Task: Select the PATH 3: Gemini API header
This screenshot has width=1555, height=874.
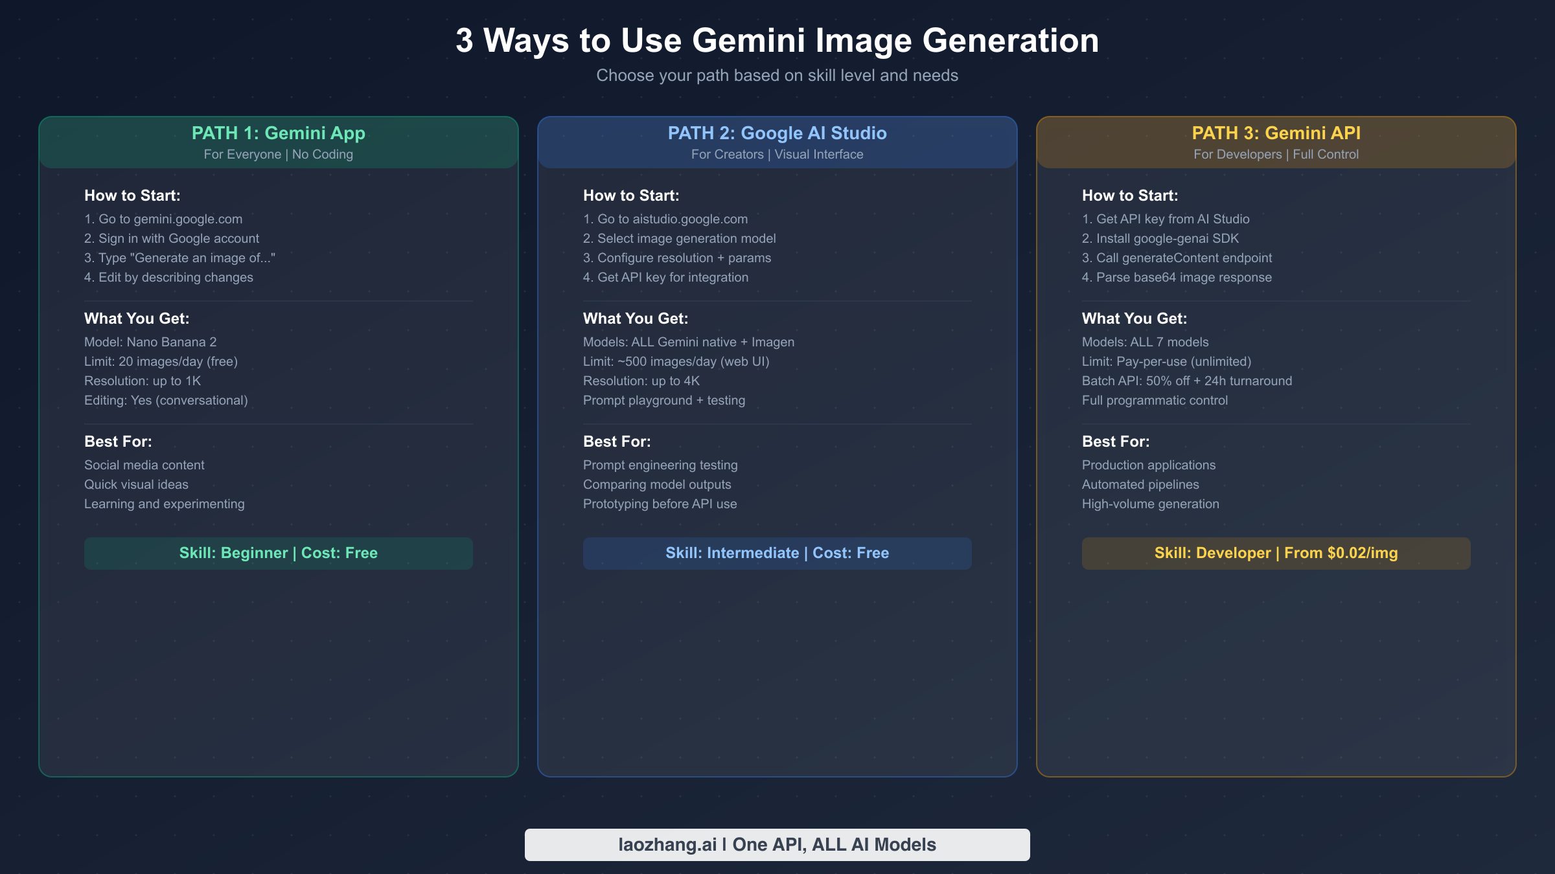Action: tap(1276, 133)
